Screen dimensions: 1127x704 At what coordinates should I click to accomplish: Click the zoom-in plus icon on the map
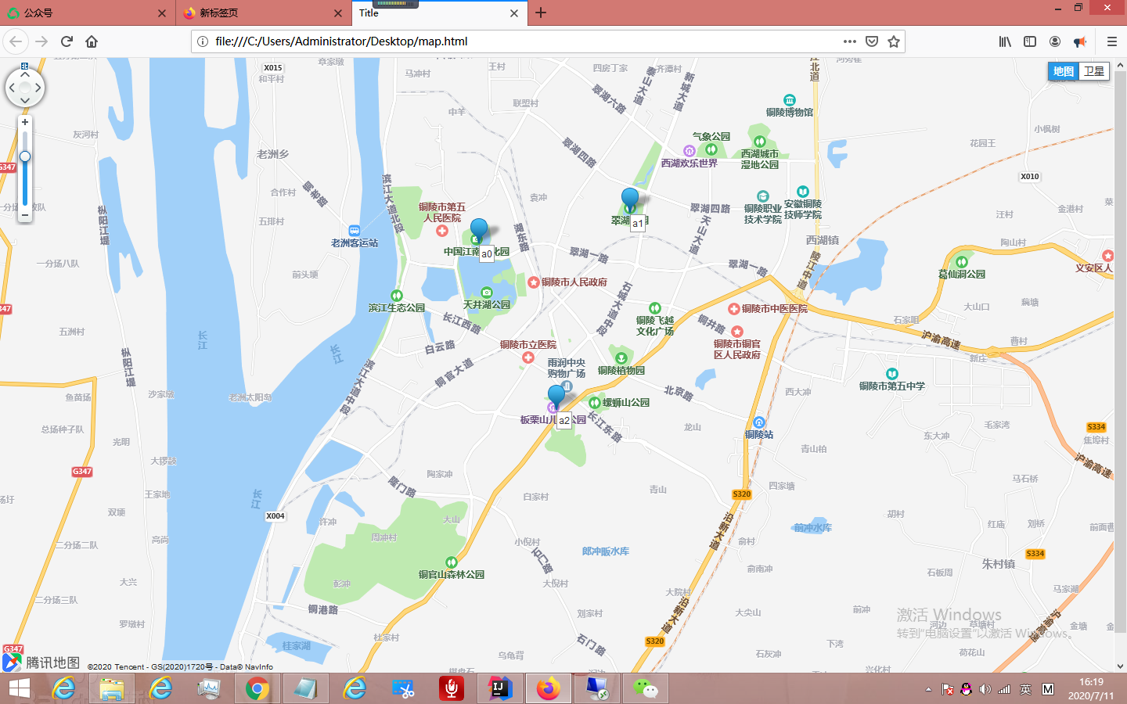tap(25, 122)
